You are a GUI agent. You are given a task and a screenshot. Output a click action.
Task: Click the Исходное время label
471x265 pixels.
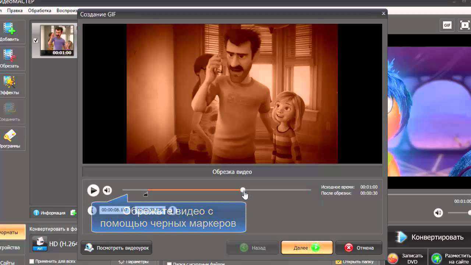(337, 187)
